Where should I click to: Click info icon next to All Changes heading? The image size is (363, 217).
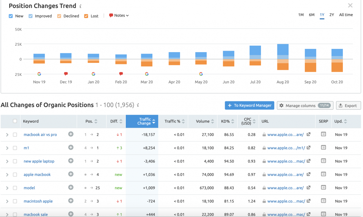click(x=138, y=105)
